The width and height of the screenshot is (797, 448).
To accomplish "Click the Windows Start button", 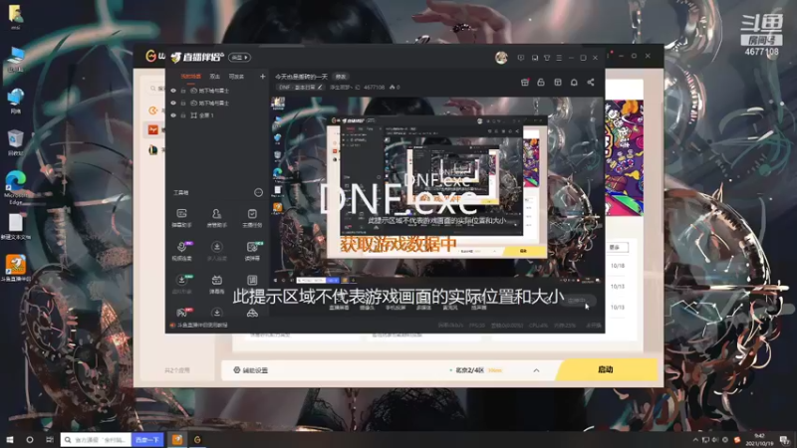I will (x=10, y=440).
